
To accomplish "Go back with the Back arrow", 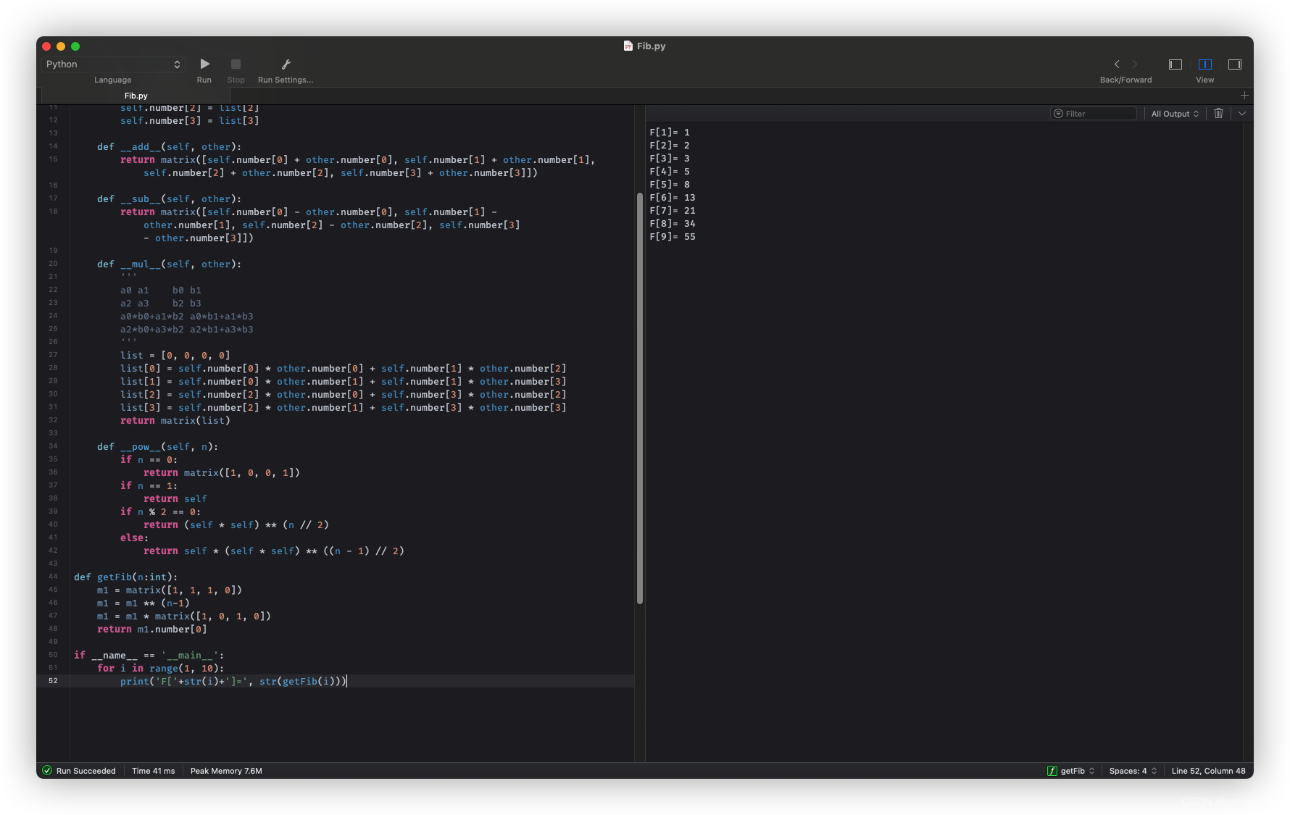I will click(1117, 64).
